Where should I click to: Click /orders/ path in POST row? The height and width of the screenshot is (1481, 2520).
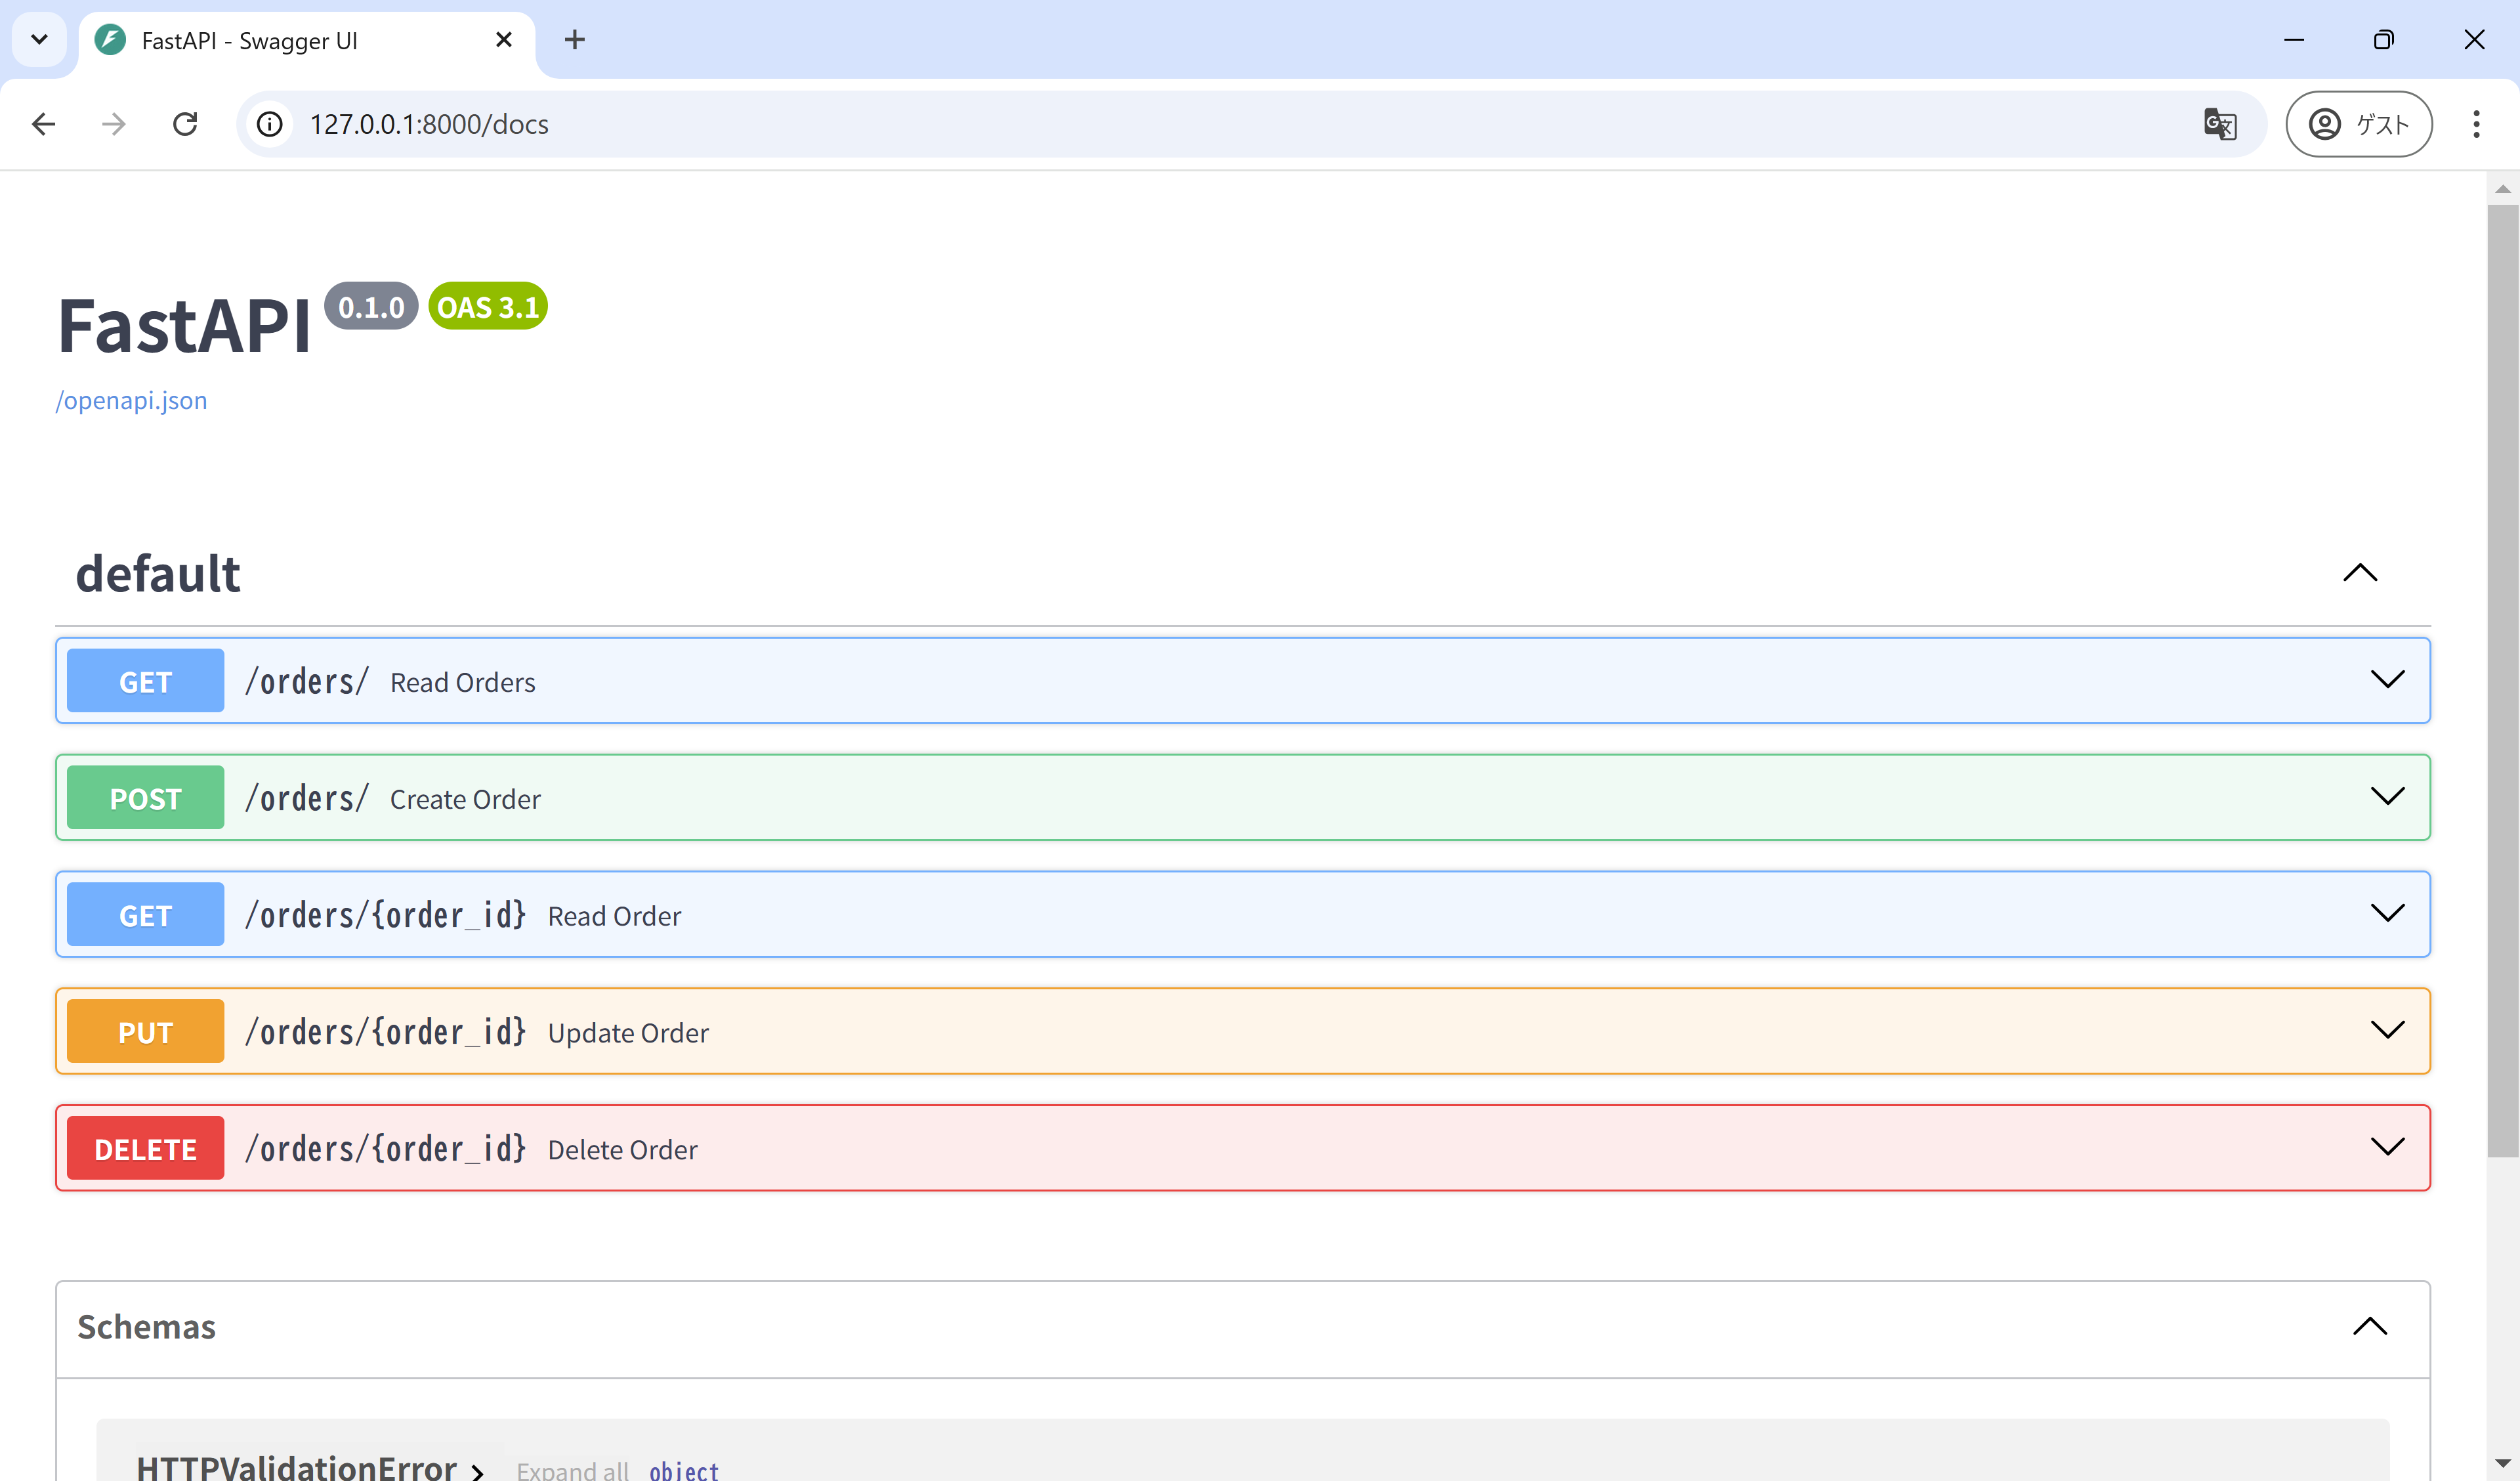[x=307, y=798]
